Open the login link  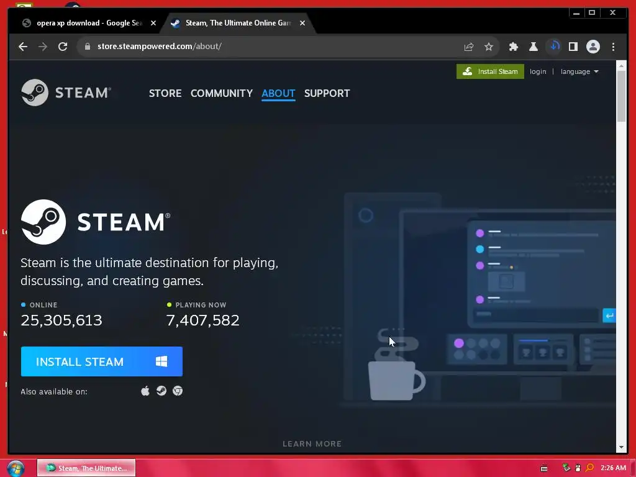[x=538, y=71]
